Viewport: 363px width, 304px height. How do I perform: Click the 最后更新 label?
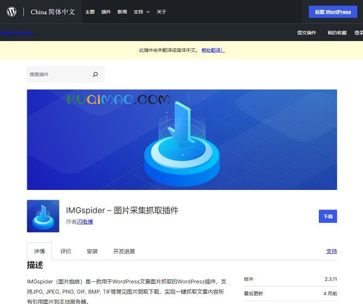tap(253, 294)
